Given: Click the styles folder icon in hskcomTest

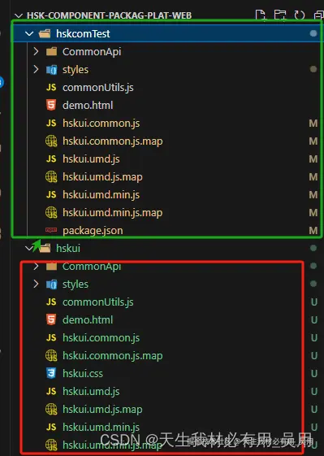Looking at the screenshot, I should click(51, 70).
